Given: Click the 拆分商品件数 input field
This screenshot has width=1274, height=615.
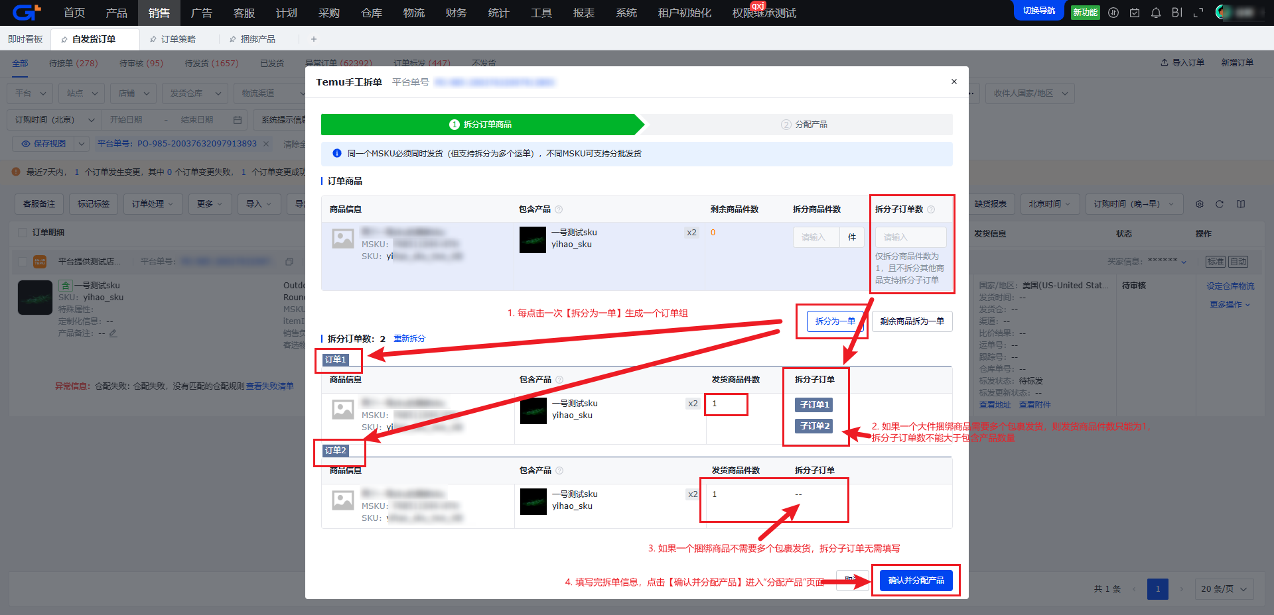Looking at the screenshot, I should (x=816, y=237).
